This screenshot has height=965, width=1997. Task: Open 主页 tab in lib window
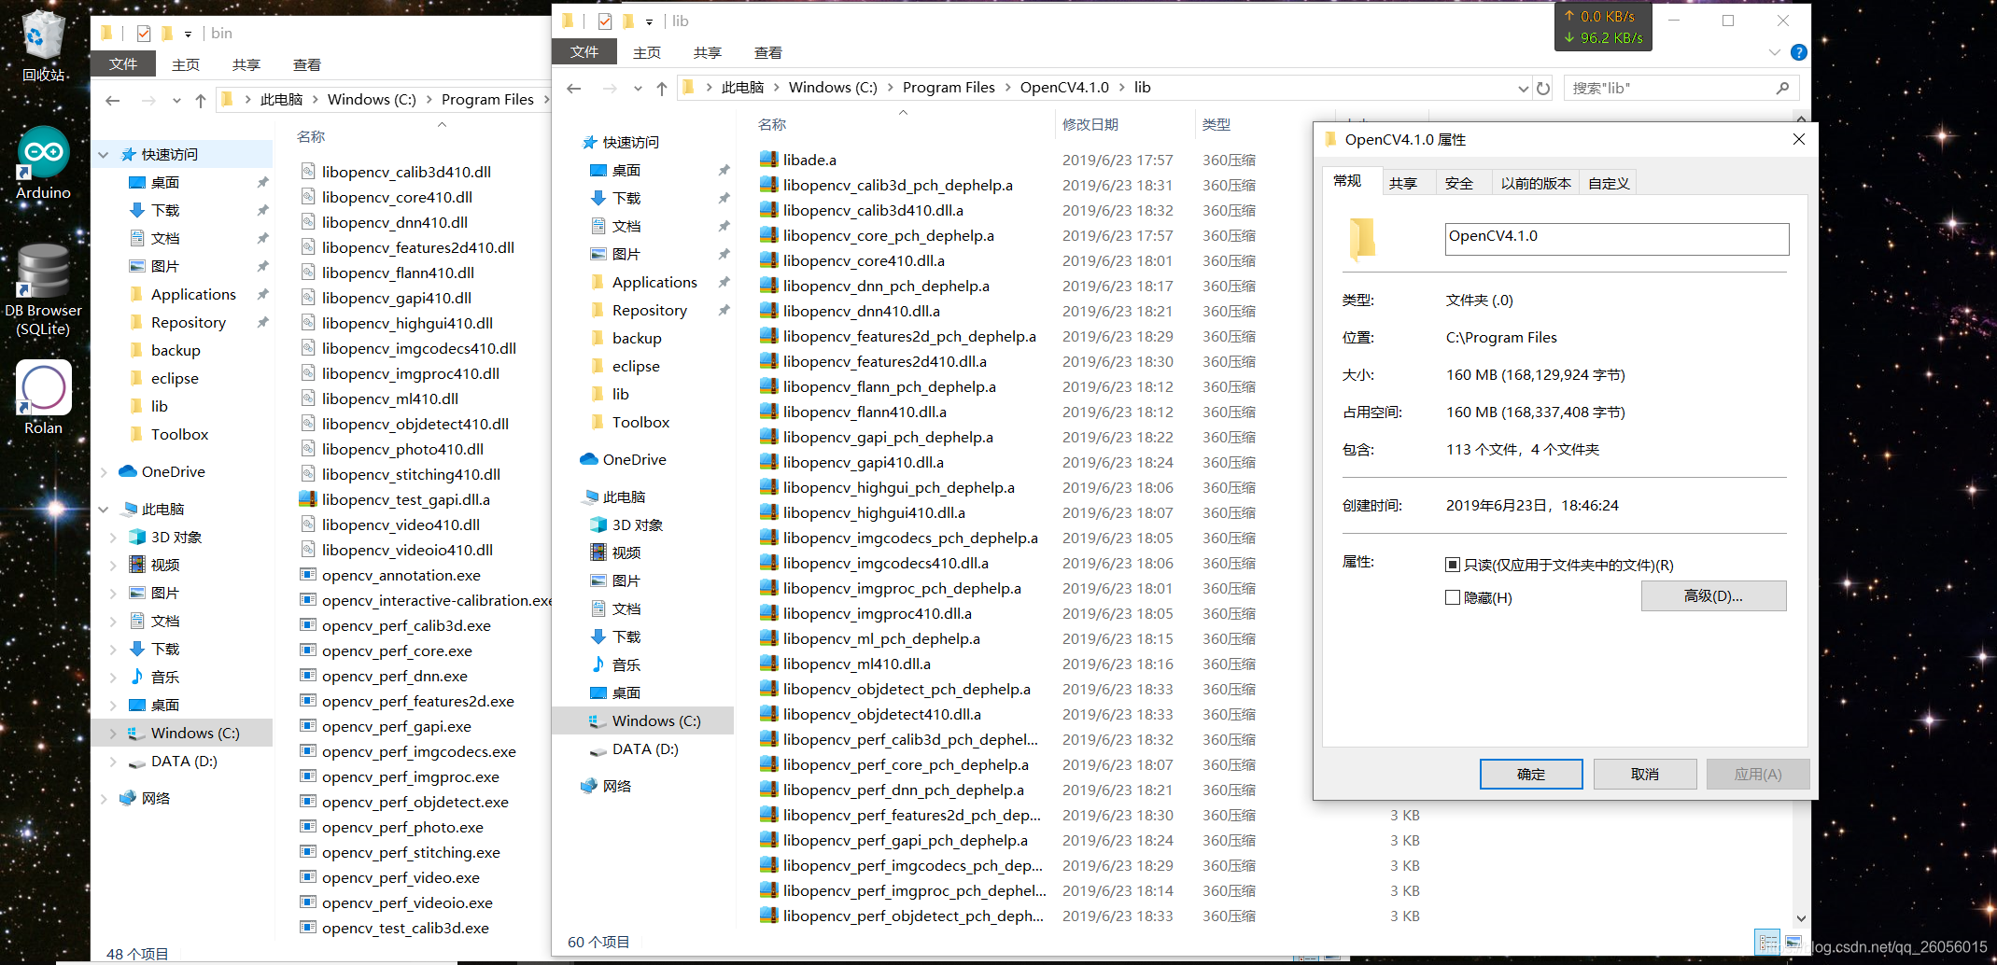(x=646, y=52)
